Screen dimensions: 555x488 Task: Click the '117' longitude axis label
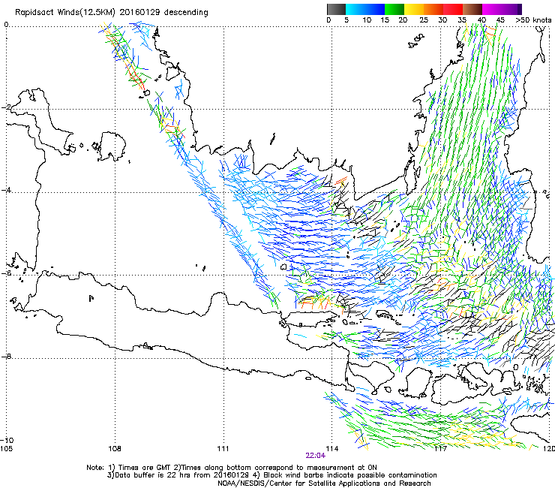[440, 449]
